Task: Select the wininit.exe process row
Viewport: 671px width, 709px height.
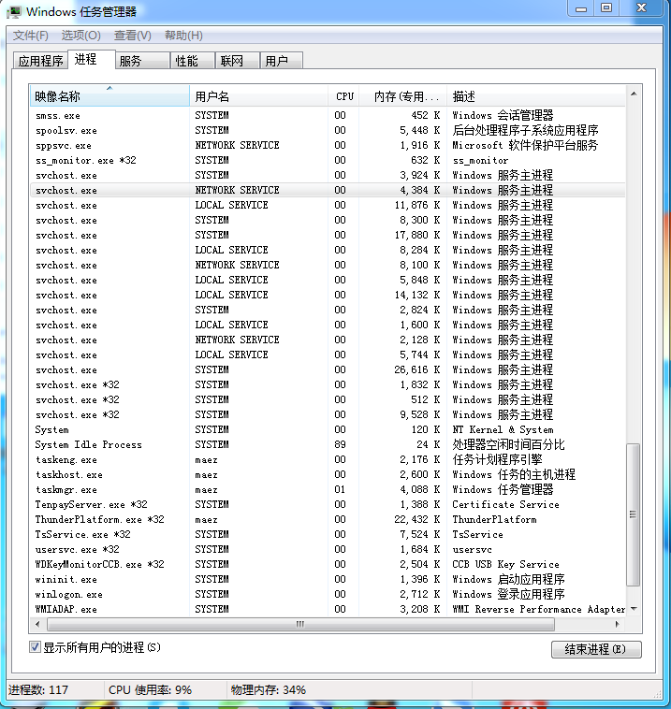Action: (328, 579)
